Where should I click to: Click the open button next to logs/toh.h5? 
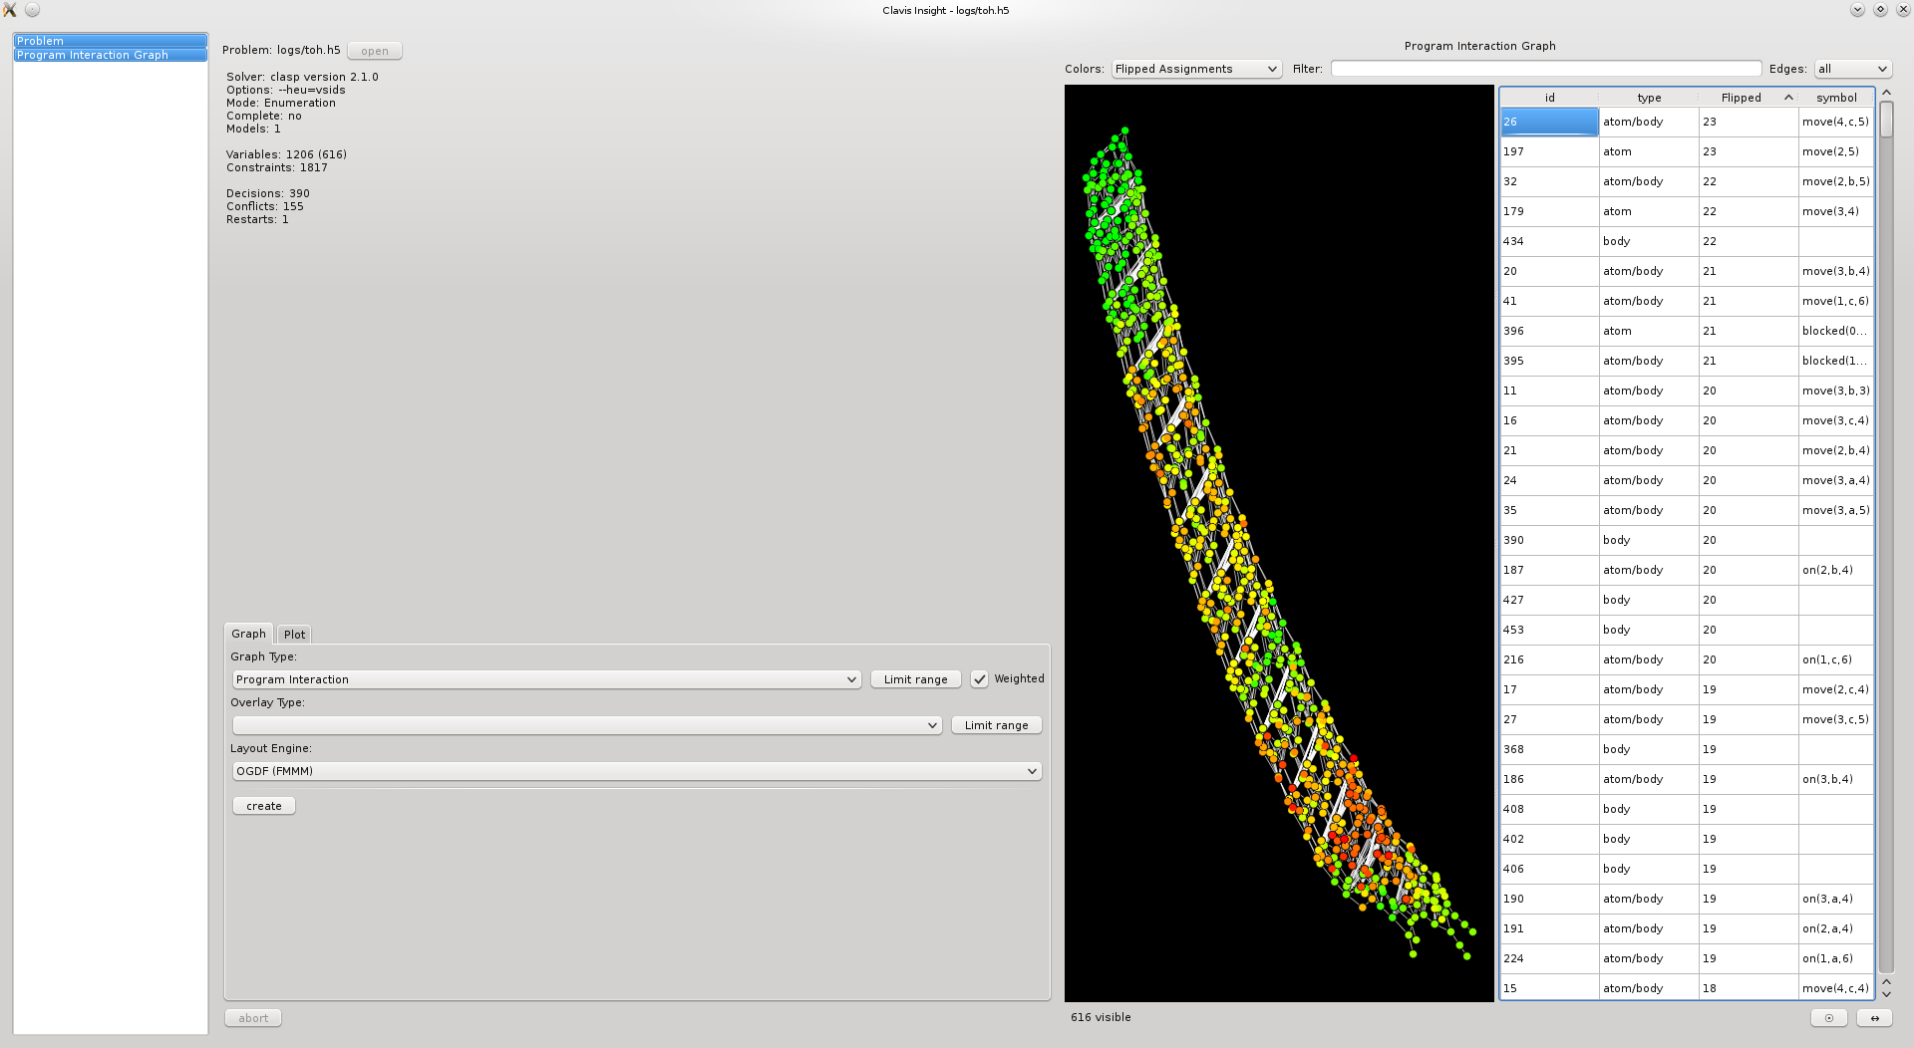coord(375,51)
